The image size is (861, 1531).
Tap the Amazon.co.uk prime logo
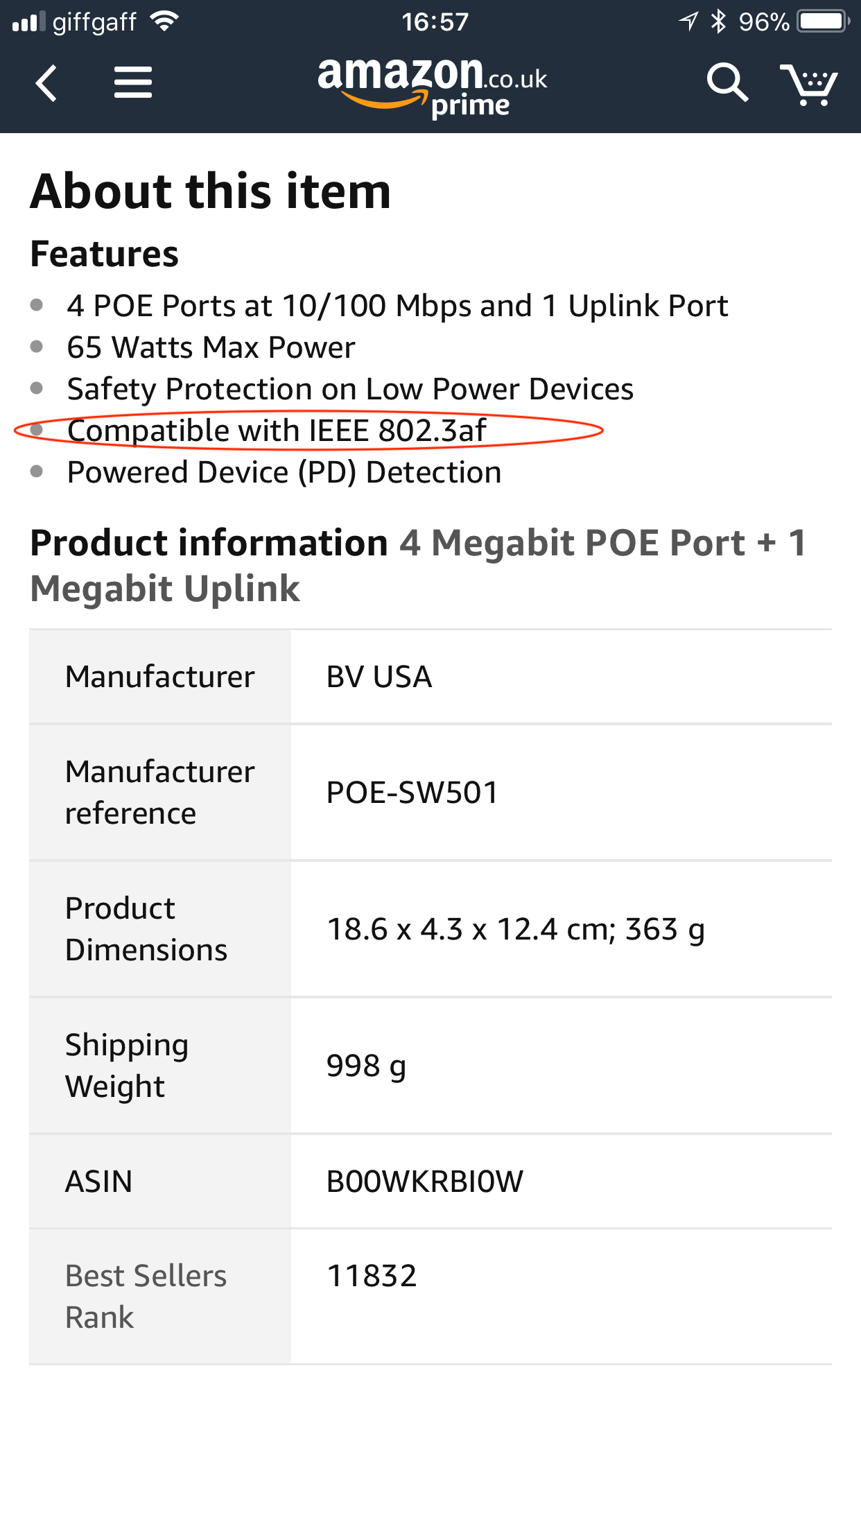point(432,86)
